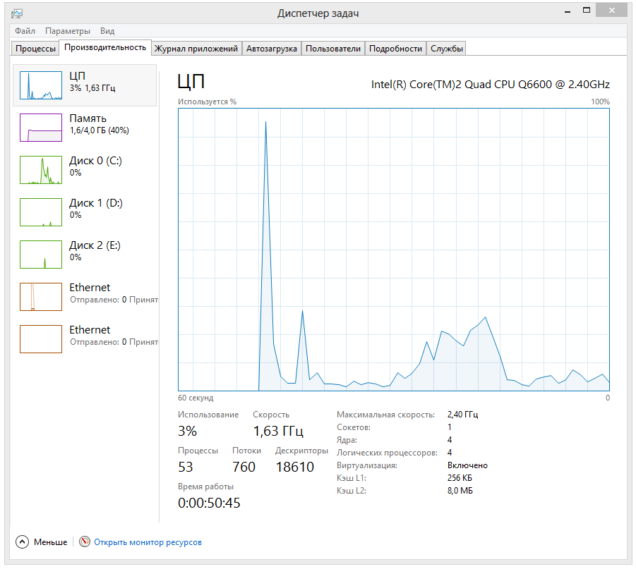Click the Включено virtualization value
Screen dimensions: 636x569
(x=467, y=465)
